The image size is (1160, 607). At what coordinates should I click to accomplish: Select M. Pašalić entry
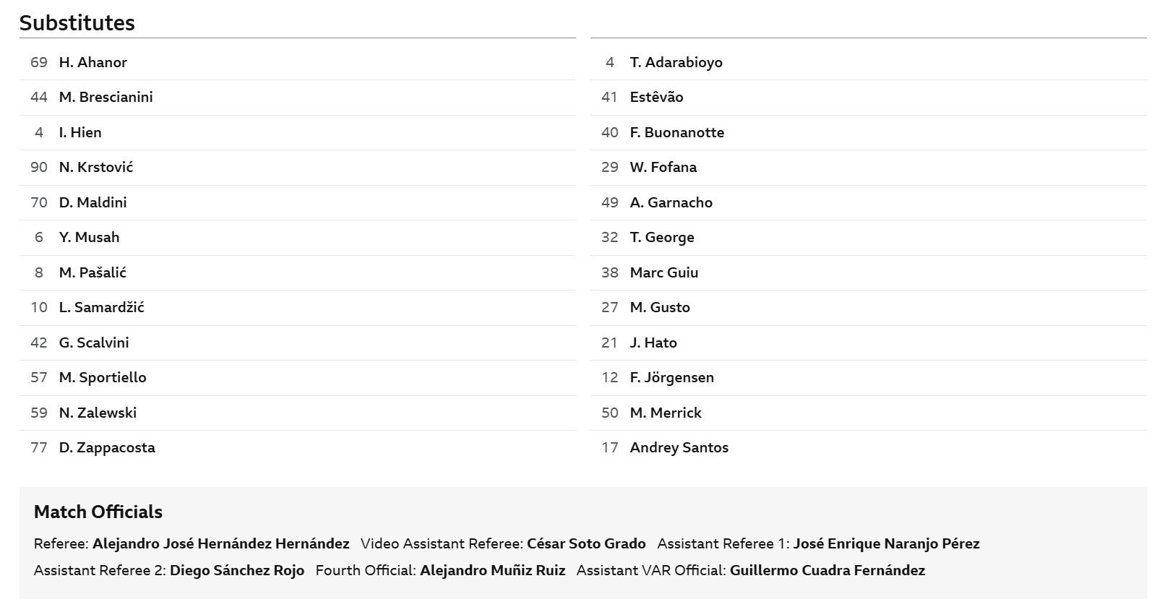[x=297, y=272]
